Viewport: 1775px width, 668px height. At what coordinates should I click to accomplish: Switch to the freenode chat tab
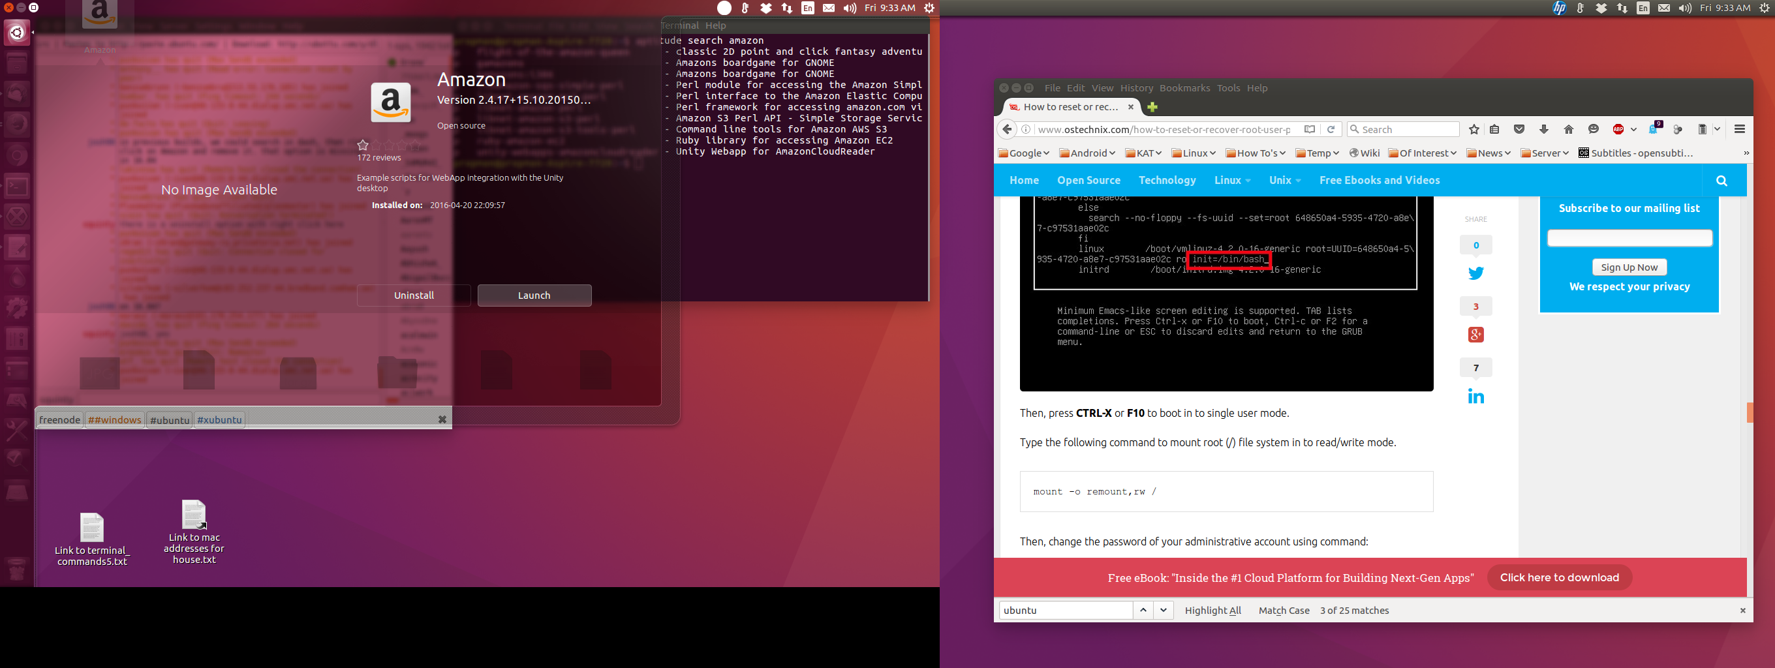pyautogui.click(x=59, y=420)
